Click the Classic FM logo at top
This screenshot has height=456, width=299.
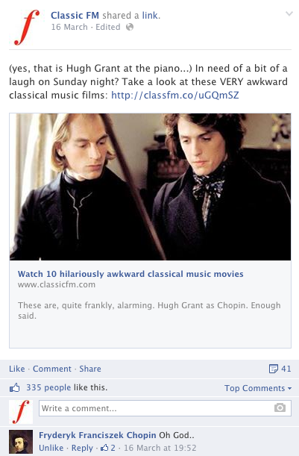27,27
